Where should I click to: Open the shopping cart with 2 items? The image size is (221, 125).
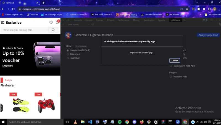click(x=57, y=23)
